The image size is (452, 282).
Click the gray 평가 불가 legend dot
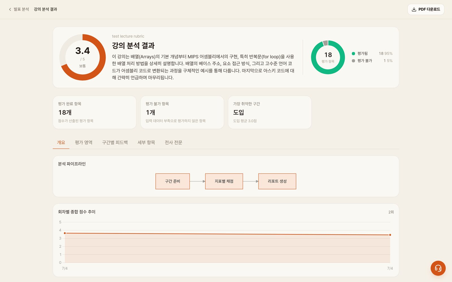pos(353,61)
